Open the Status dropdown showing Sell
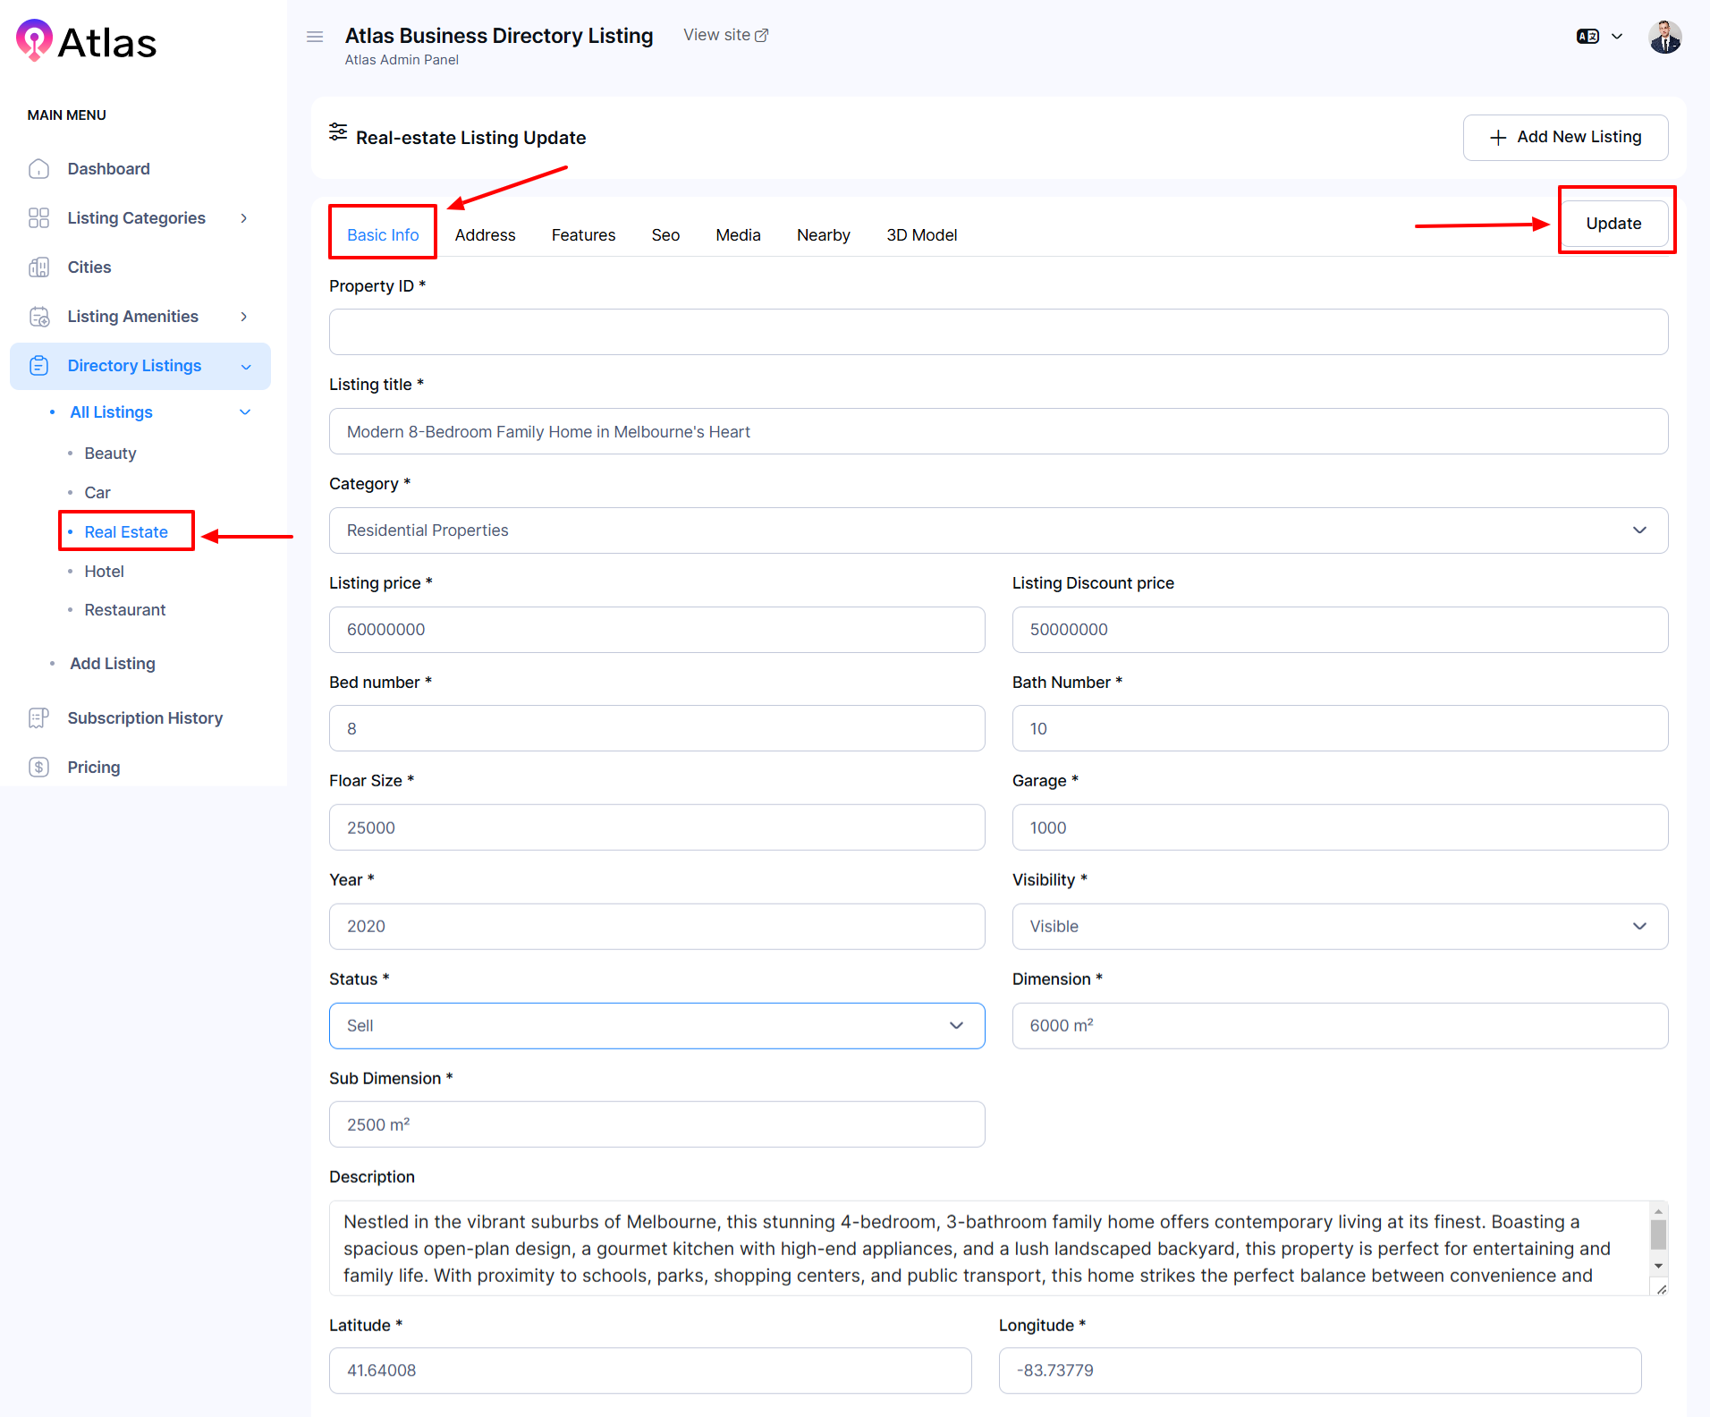This screenshot has height=1417, width=1710. click(x=656, y=1026)
